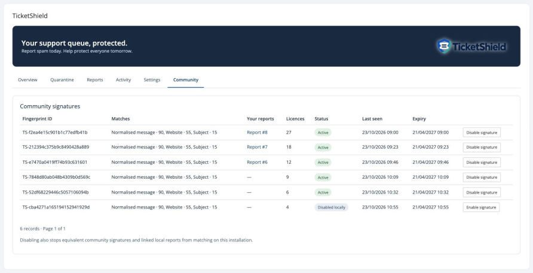Open the Report #8 link

258,133
